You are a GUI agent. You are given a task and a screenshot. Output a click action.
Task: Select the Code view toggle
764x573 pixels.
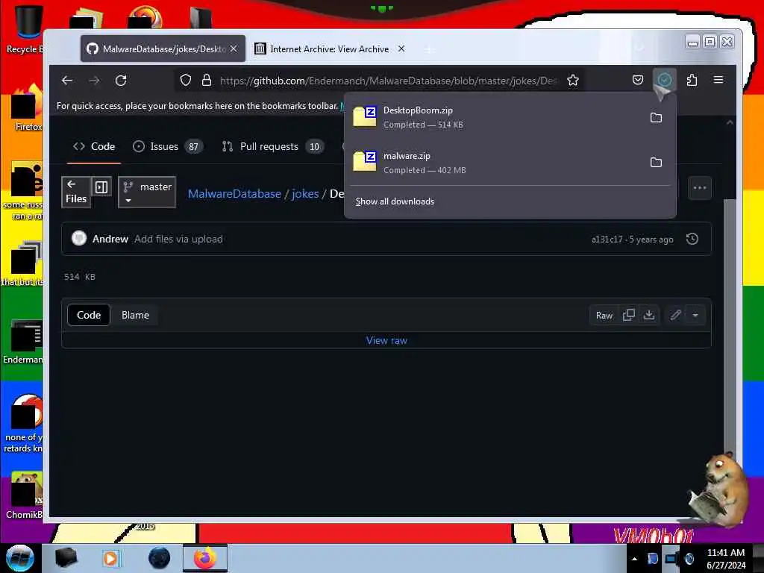(x=89, y=316)
